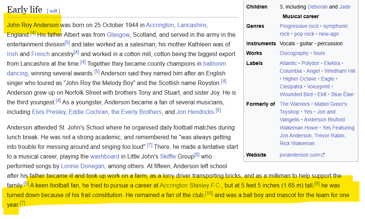
Task: Open the Voiceprint label link
Action: (x=318, y=86)
